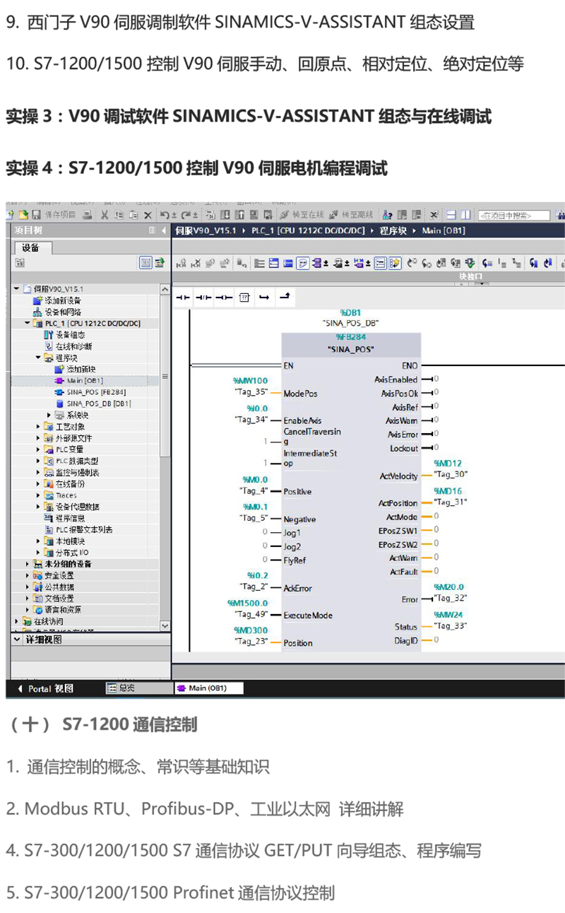This screenshot has height=913, width=565.
Task: Click the close branch arrow icon
Action: (x=285, y=298)
